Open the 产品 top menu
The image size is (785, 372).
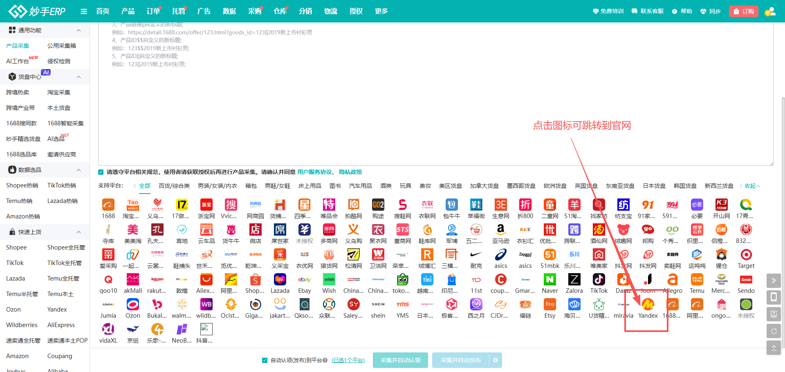click(x=128, y=11)
